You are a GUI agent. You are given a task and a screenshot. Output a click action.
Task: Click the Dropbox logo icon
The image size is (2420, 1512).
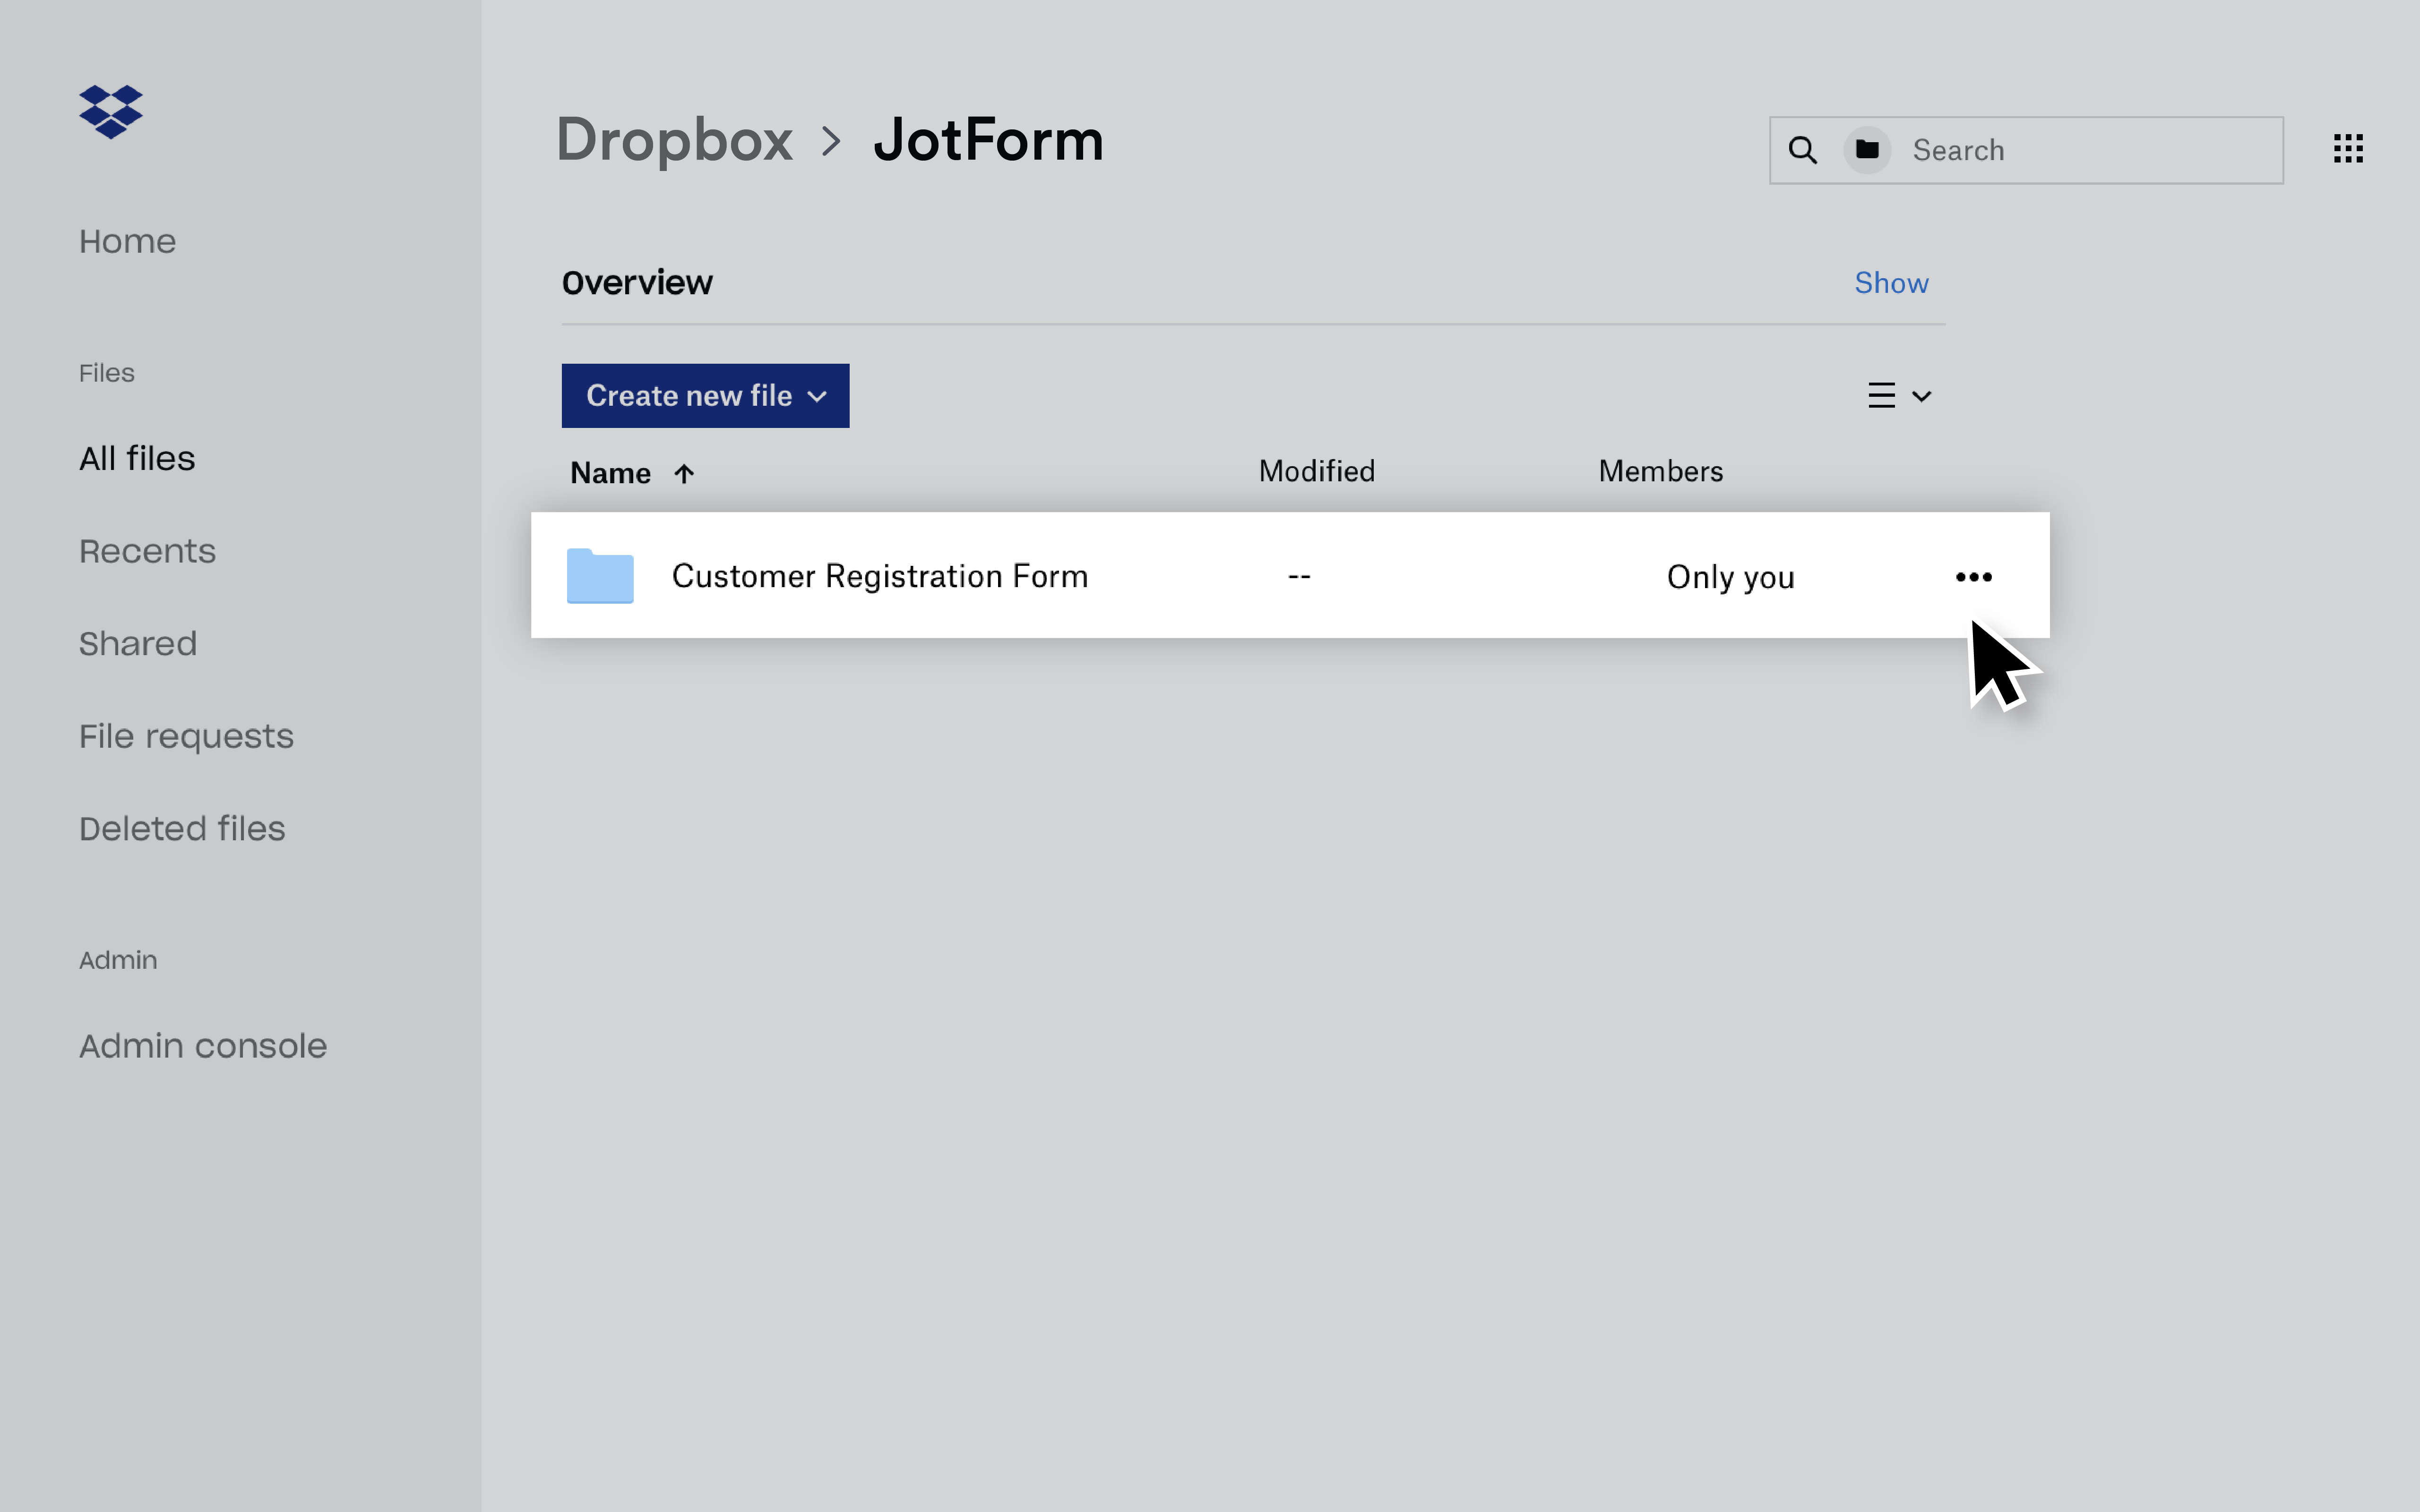tap(110, 111)
